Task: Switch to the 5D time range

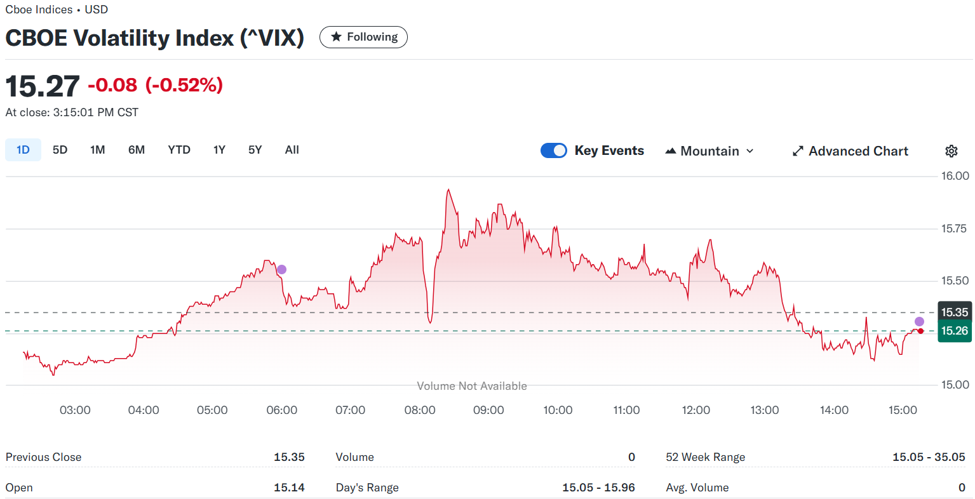Action: point(60,150)
